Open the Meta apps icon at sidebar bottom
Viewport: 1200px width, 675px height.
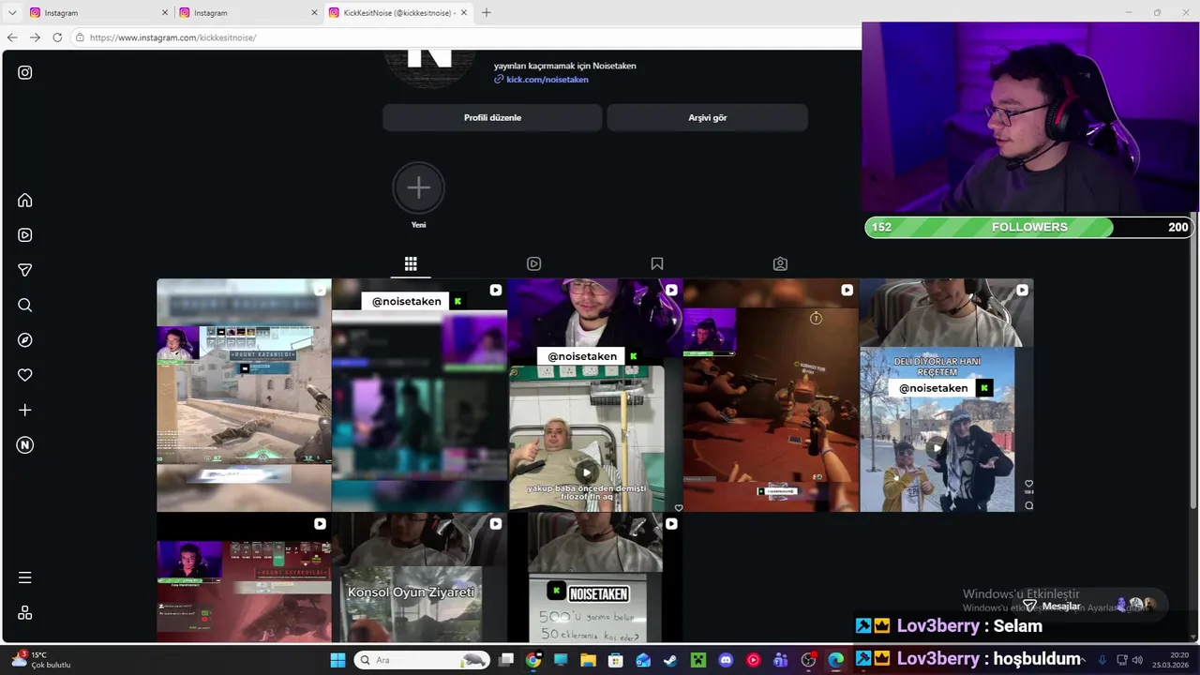tap(25, 612)
